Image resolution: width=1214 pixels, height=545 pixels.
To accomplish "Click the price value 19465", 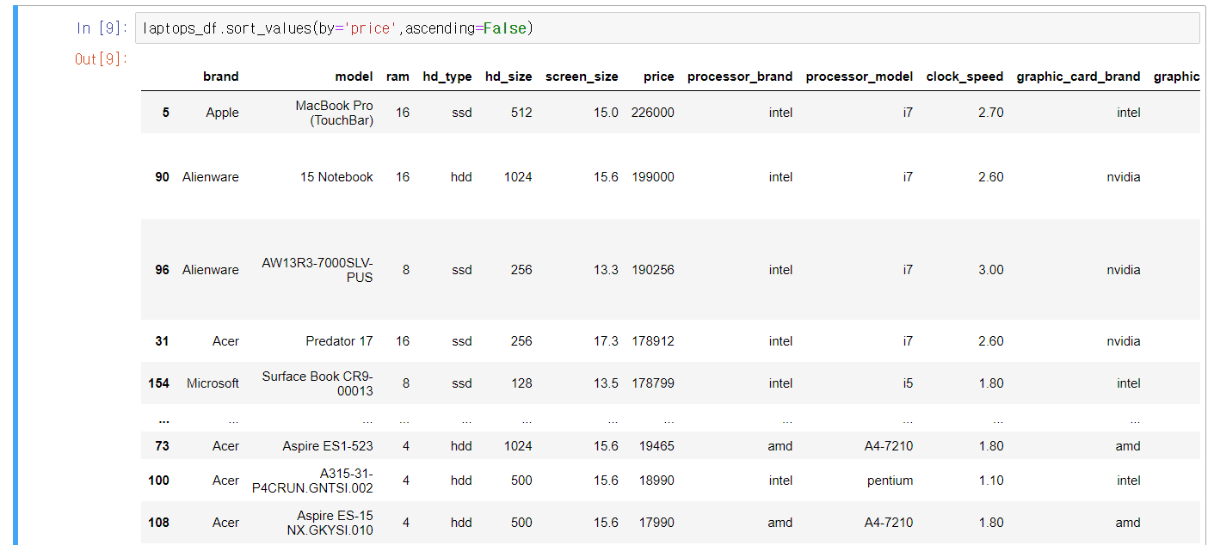I will 656,446.
